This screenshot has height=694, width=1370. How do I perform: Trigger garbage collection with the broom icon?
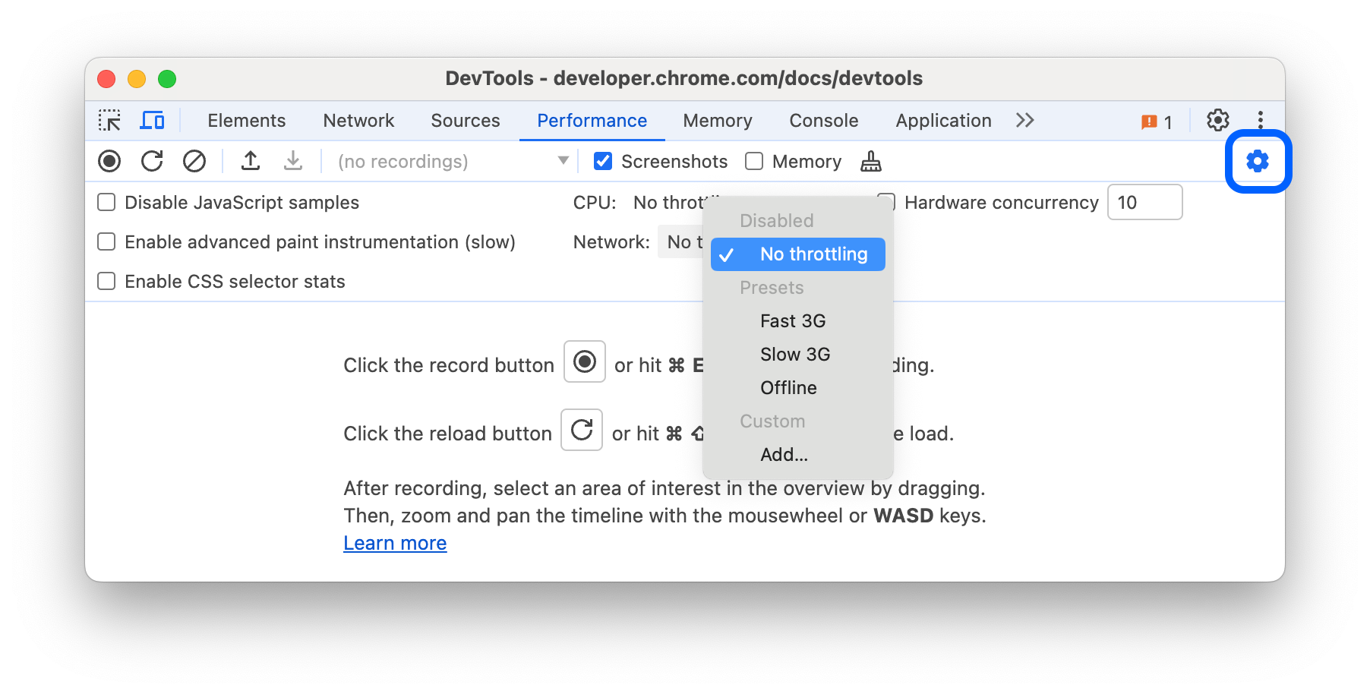870,161
